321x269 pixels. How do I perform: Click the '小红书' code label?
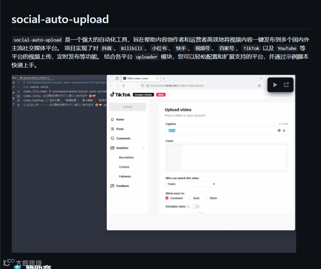[x=159, y=48]
